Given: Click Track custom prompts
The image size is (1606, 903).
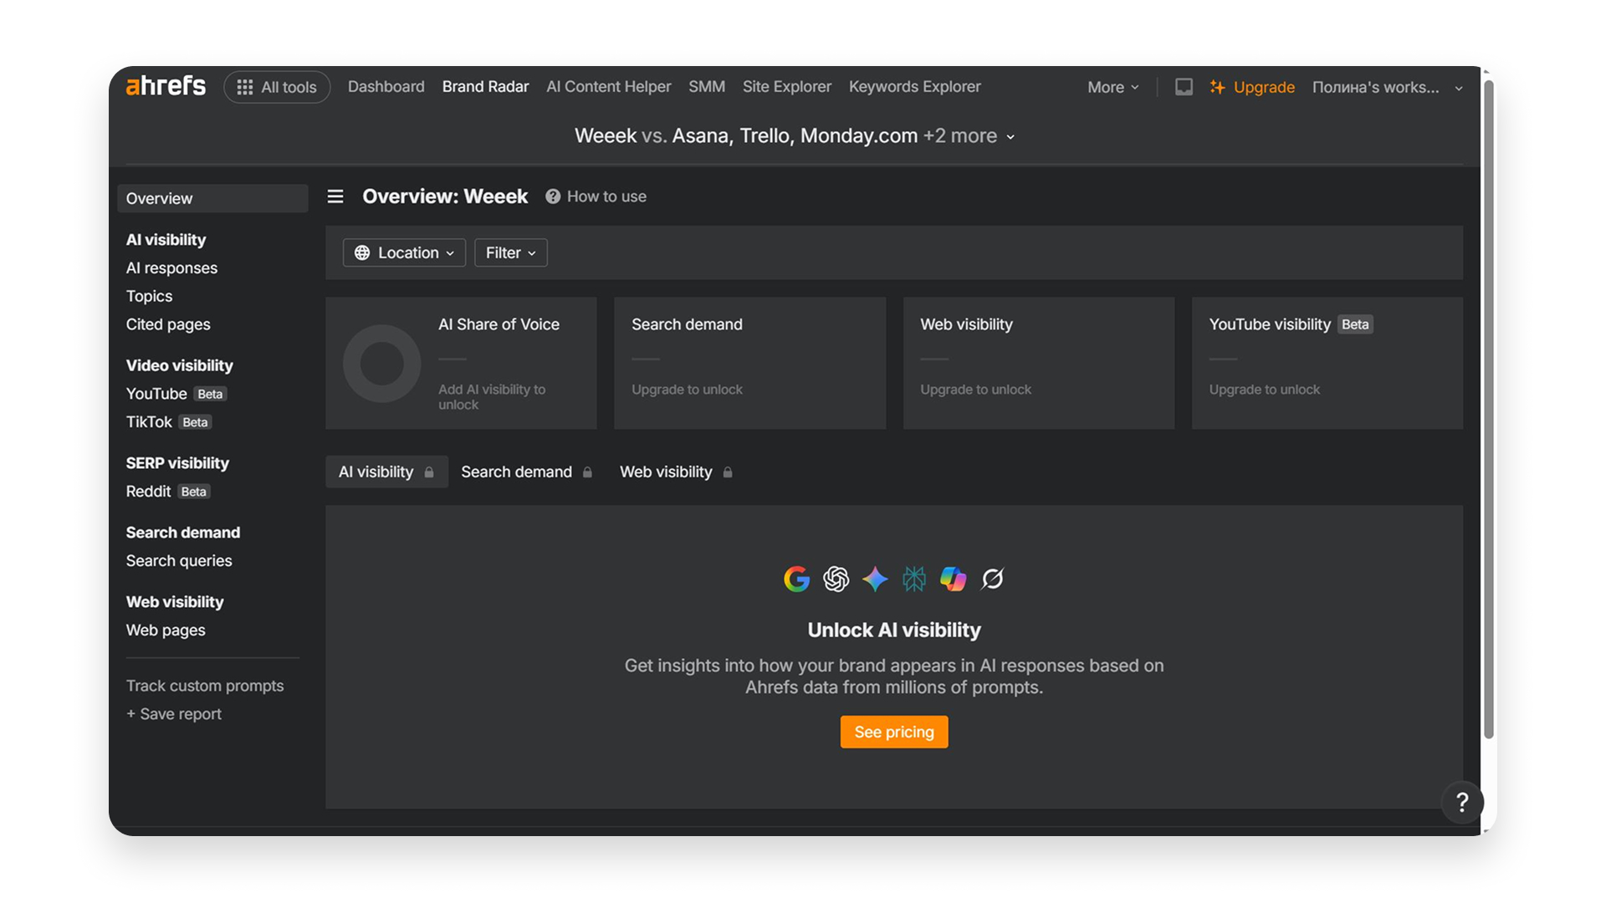Looking at the screenshot, I should point(205,686).
